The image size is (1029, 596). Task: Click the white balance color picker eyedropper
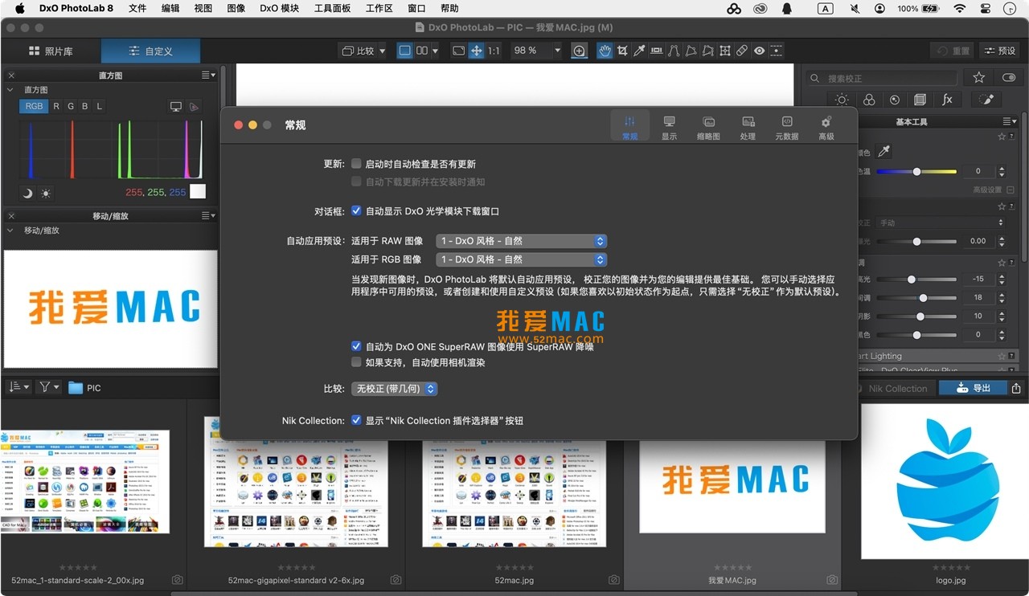pyautogui.click(x=883, y=151)
